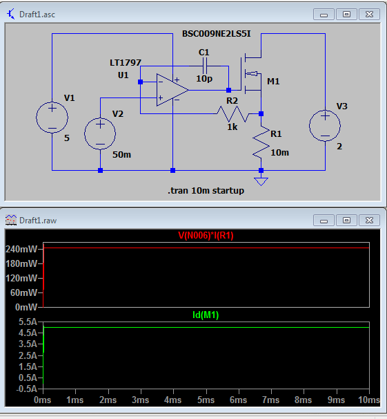Viewport: 387px width, 419px height.
Task: Click the 10ms time axis label
Action: [369, 400]
